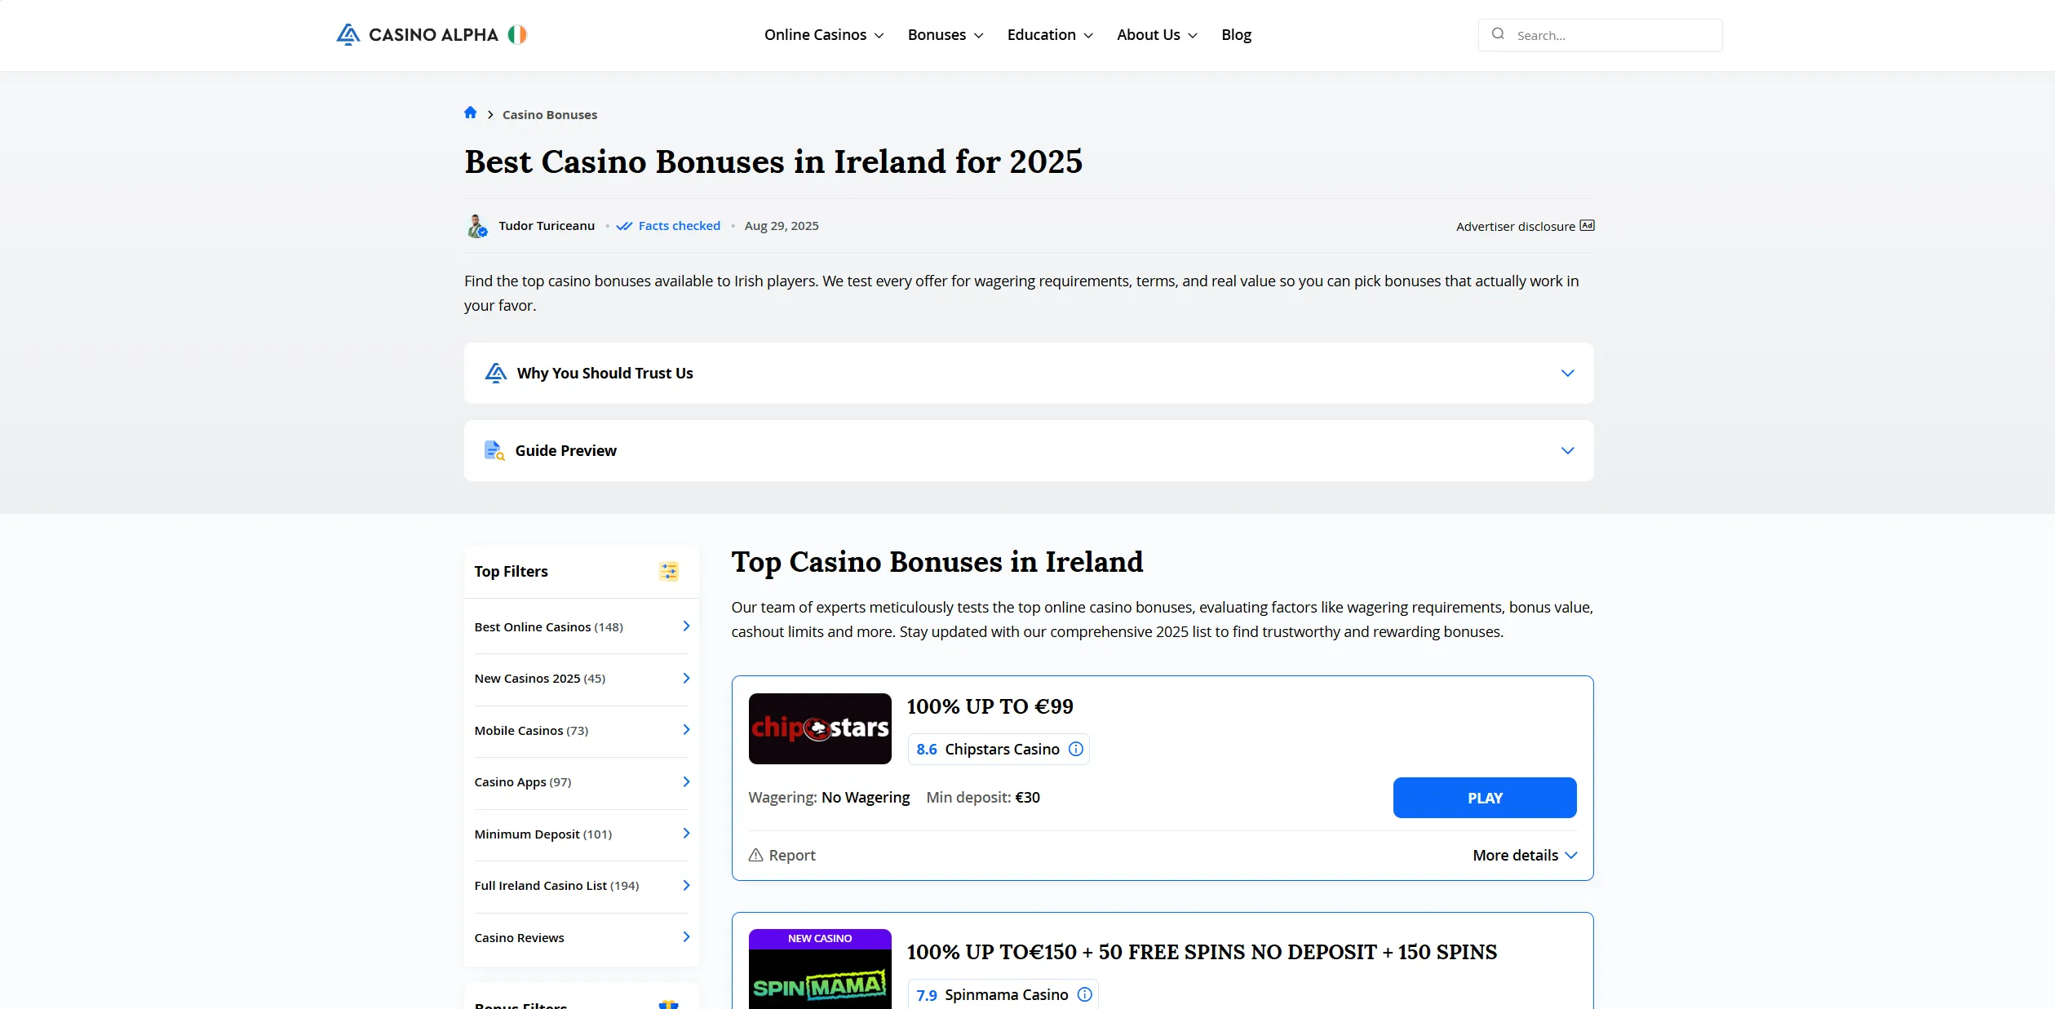Go to the home breadcrumb icon
This screenshot has width=2055, height=1009.
pos(471,113)
